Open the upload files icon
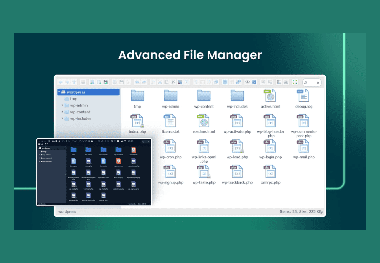 [x=106, y=82]
